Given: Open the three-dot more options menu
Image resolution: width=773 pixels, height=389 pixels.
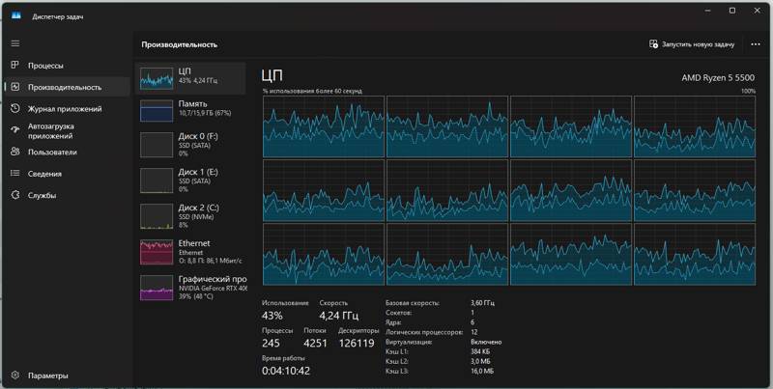Looking at the screenshot, I should point(754,44).
